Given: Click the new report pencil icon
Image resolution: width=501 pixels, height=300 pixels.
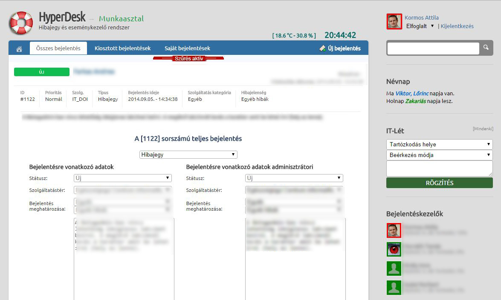Looking at the screenshot, I should [323, 49].
